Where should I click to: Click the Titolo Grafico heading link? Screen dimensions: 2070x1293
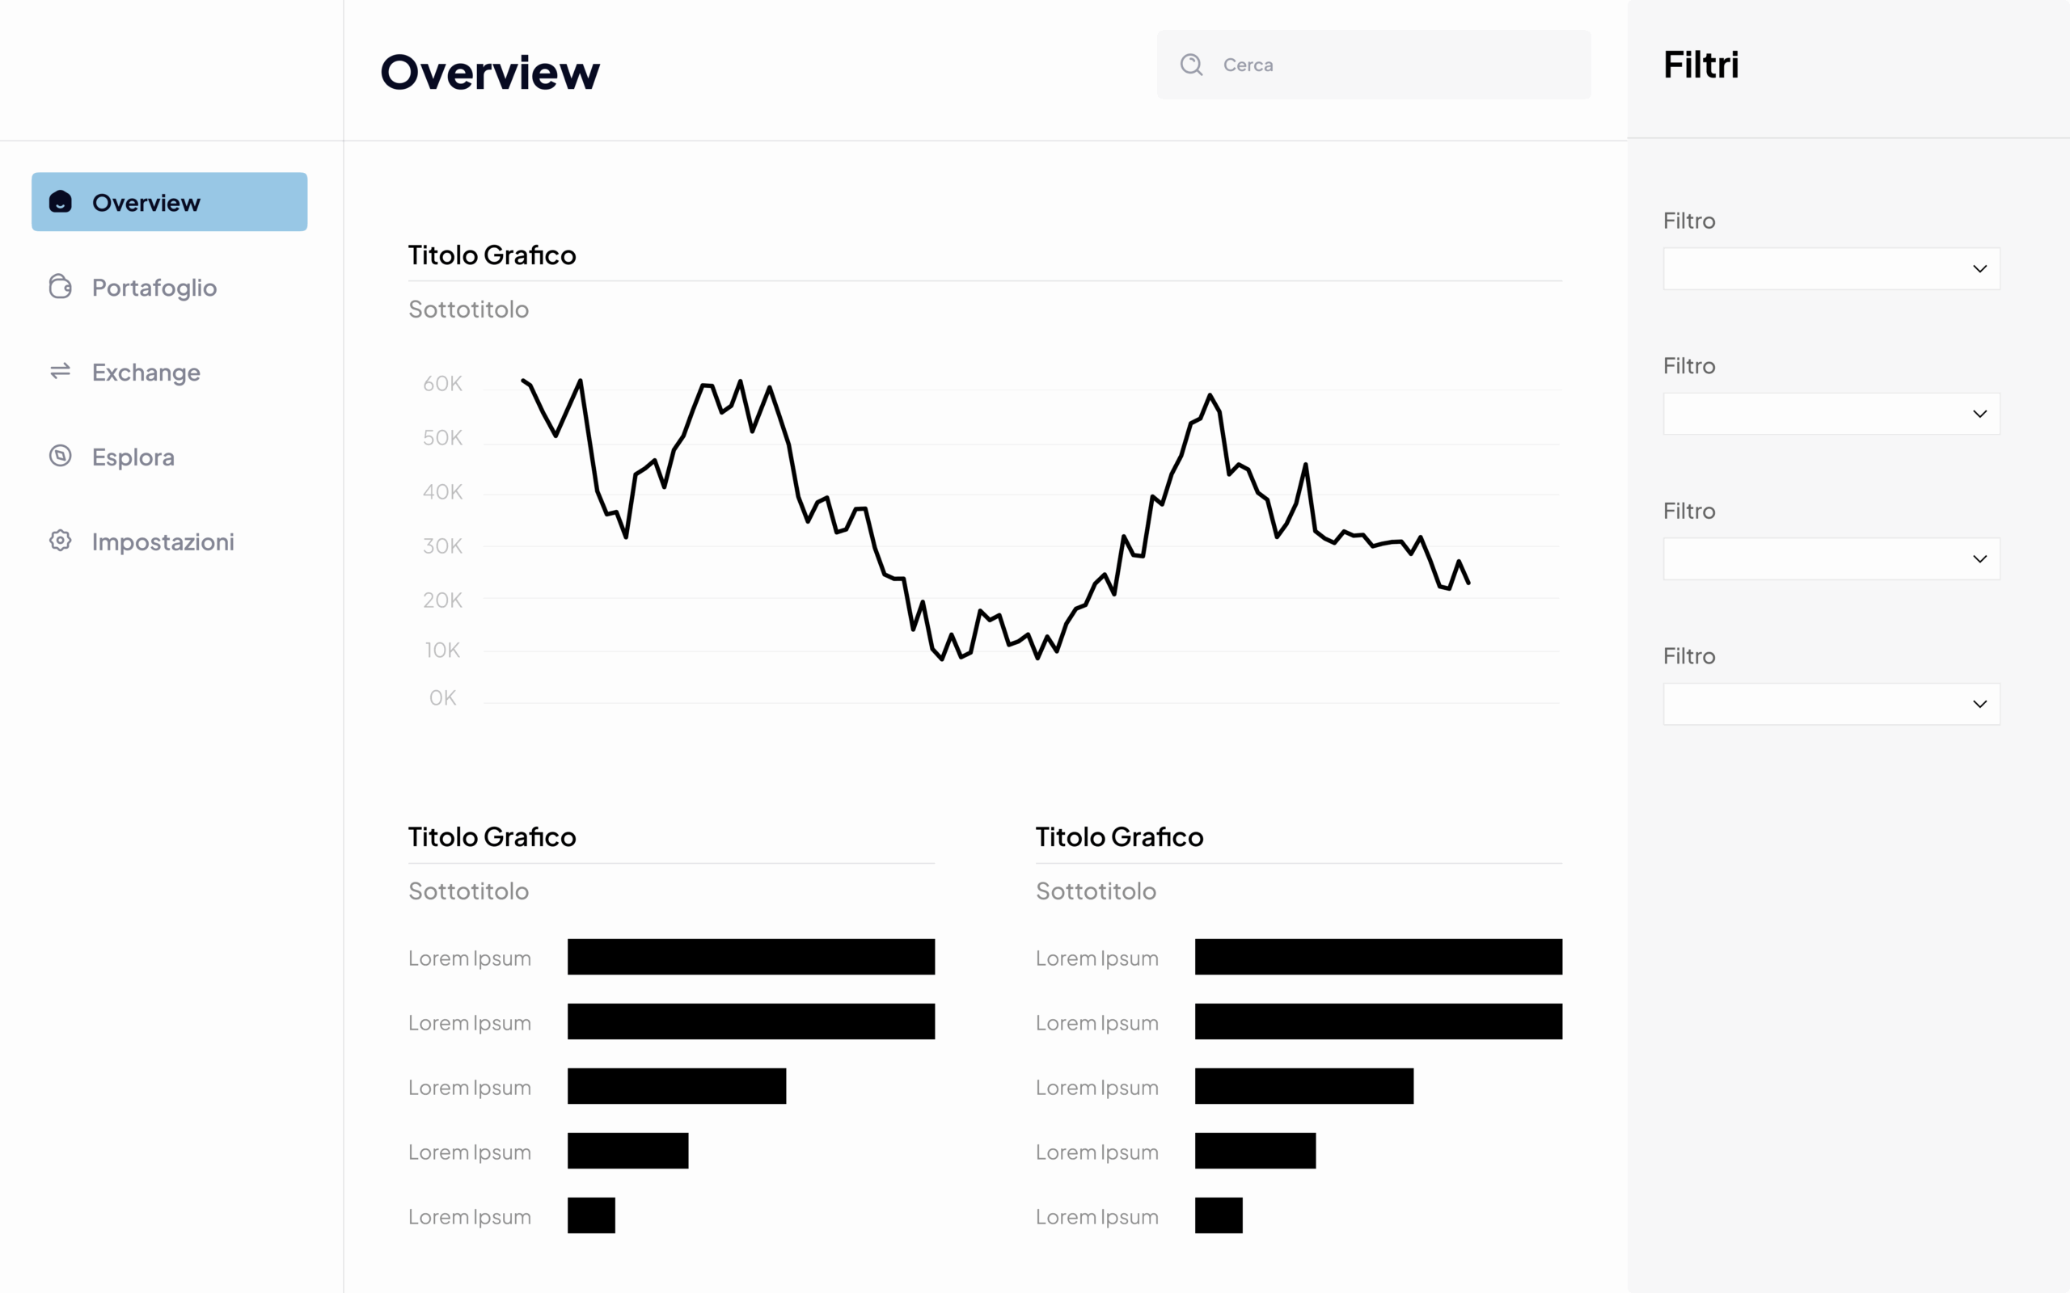click(492, 254)
